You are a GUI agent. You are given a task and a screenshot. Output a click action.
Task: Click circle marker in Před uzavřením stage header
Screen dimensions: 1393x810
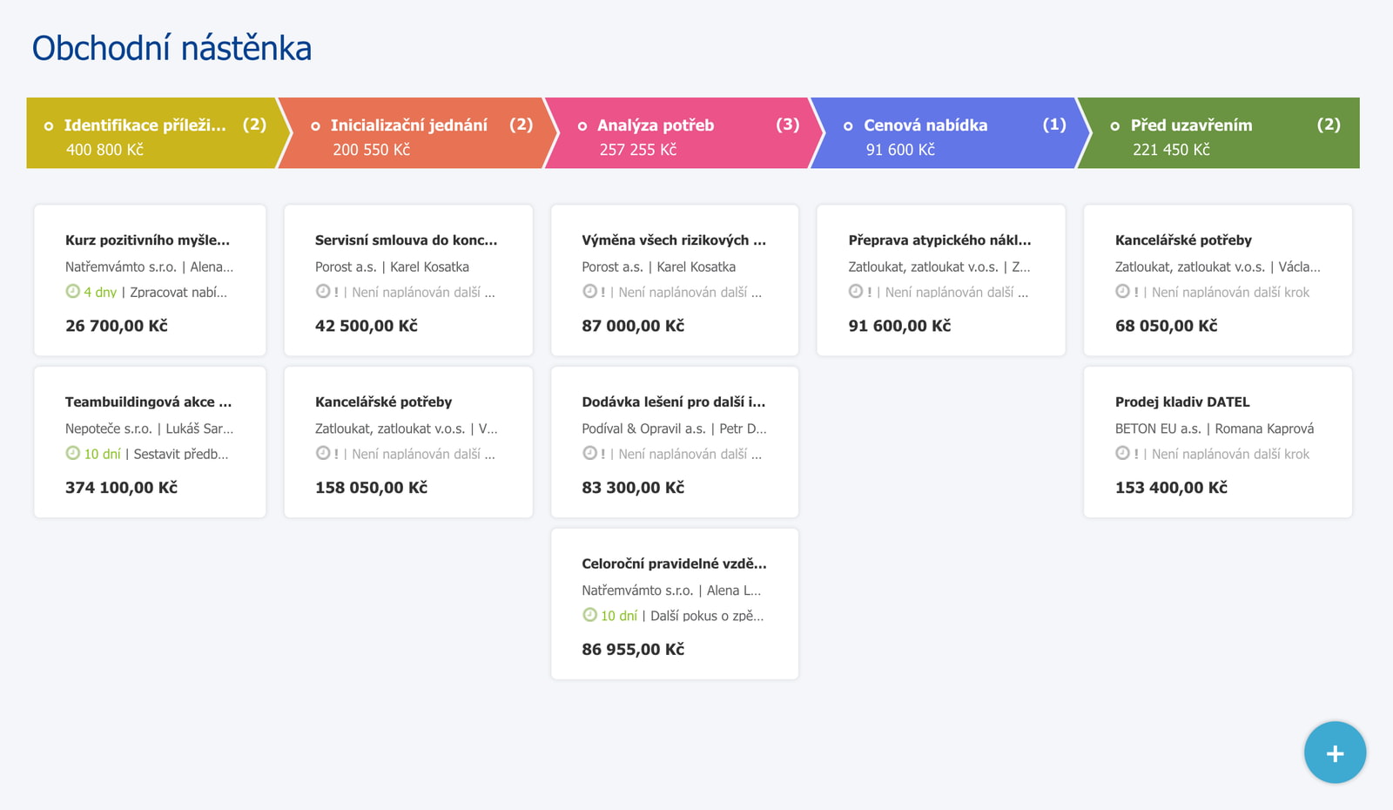click(1114, 126)
